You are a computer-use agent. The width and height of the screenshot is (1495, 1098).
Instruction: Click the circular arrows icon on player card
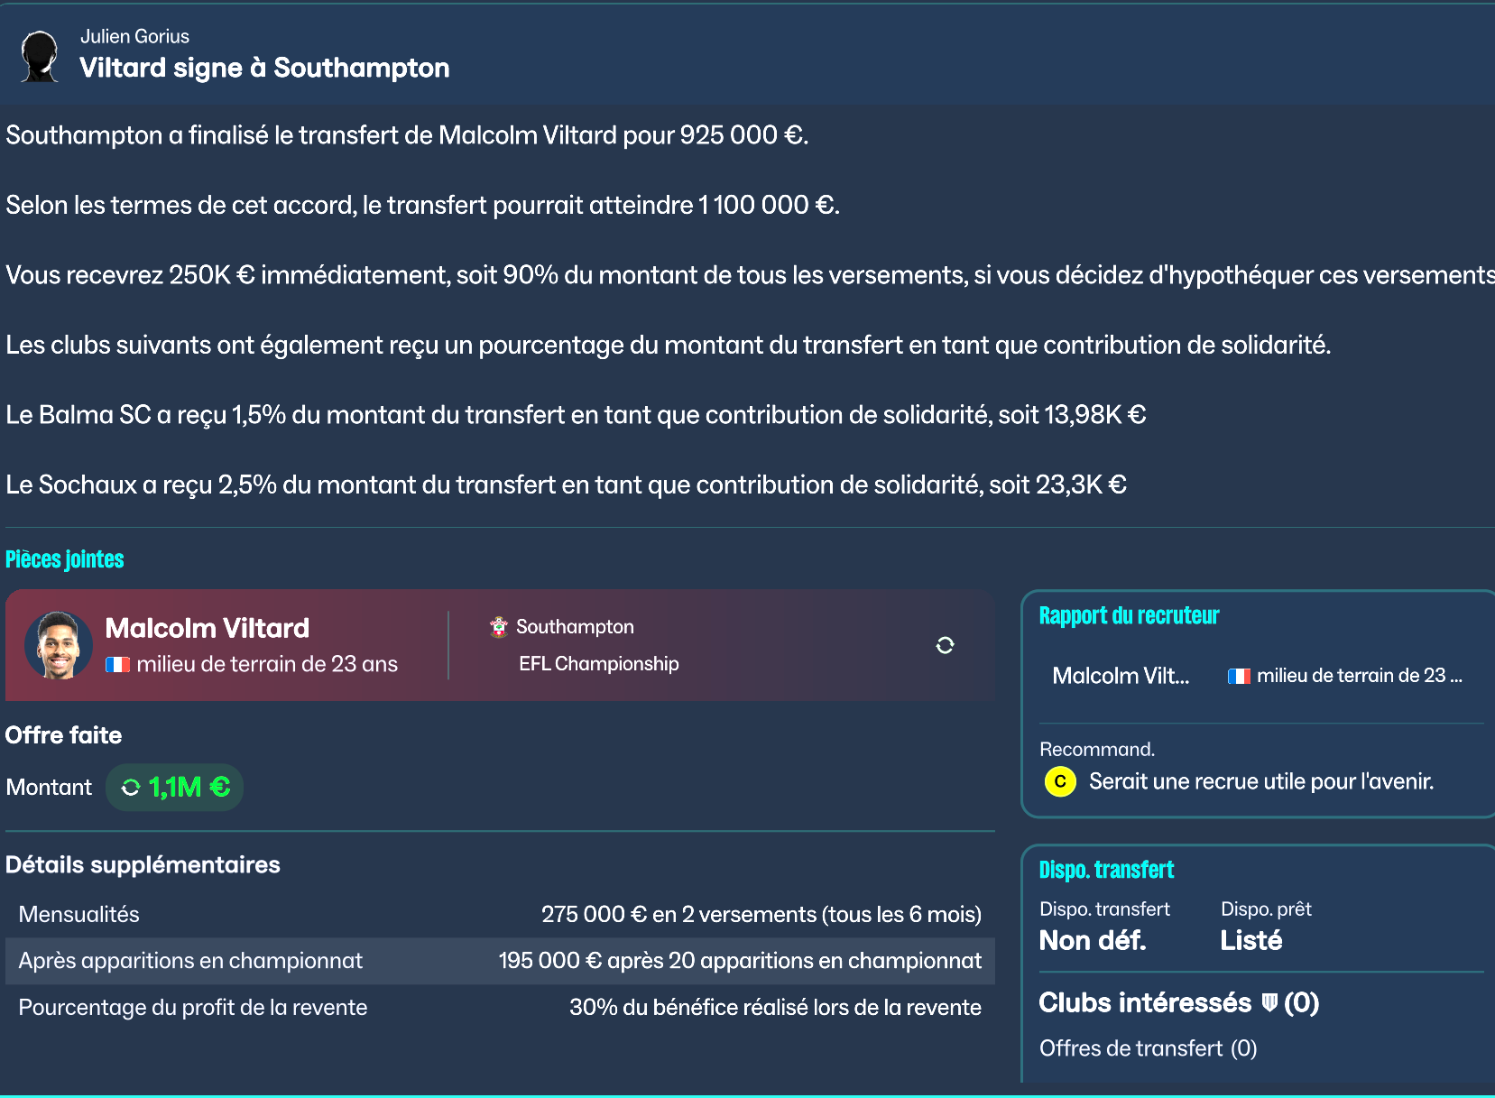(945, 645)
